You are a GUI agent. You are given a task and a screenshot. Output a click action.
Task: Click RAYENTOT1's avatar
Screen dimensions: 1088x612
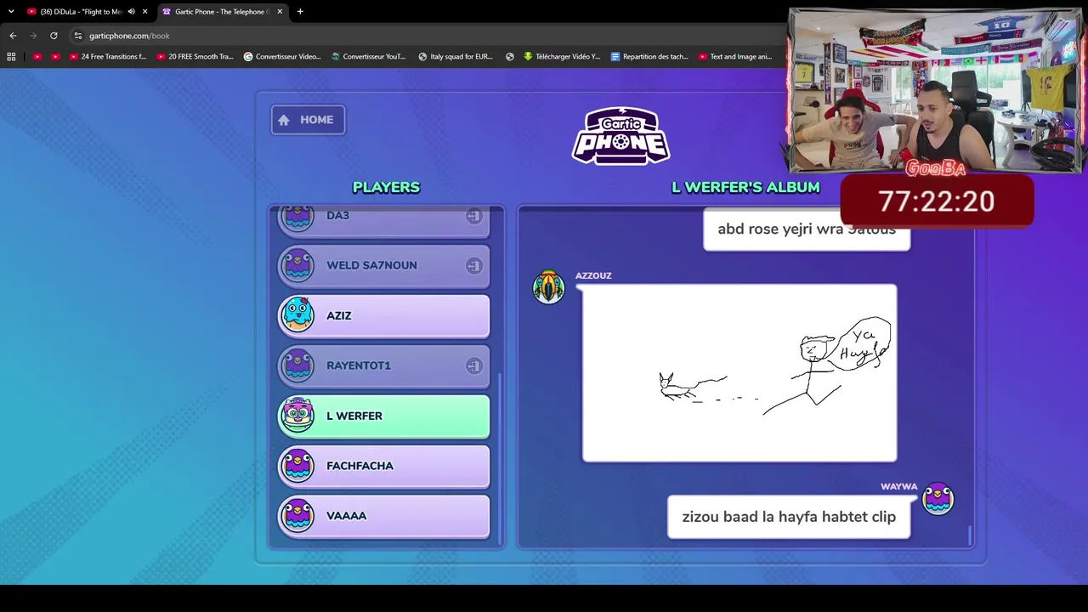click(297, 365)
